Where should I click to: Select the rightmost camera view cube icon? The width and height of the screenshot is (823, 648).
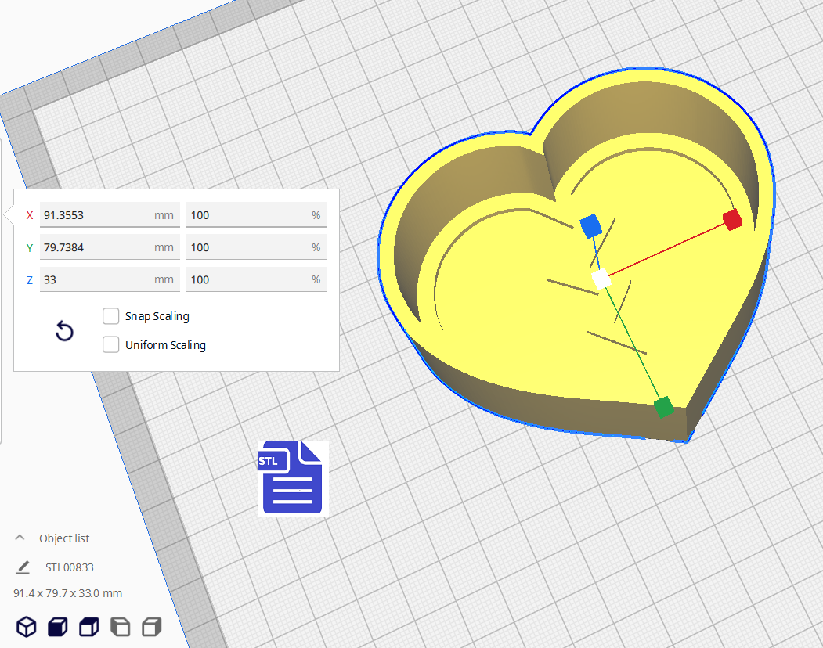(151, 626)
